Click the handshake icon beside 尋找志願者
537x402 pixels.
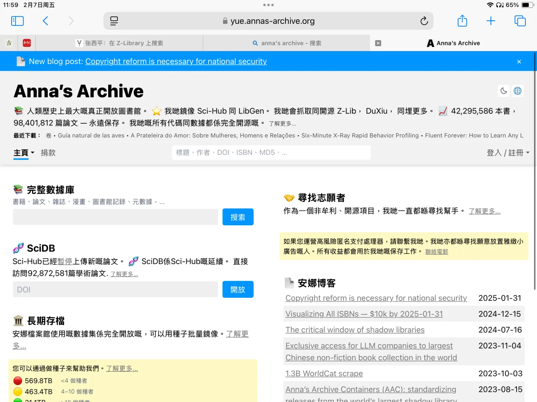(x=289, y=198)
